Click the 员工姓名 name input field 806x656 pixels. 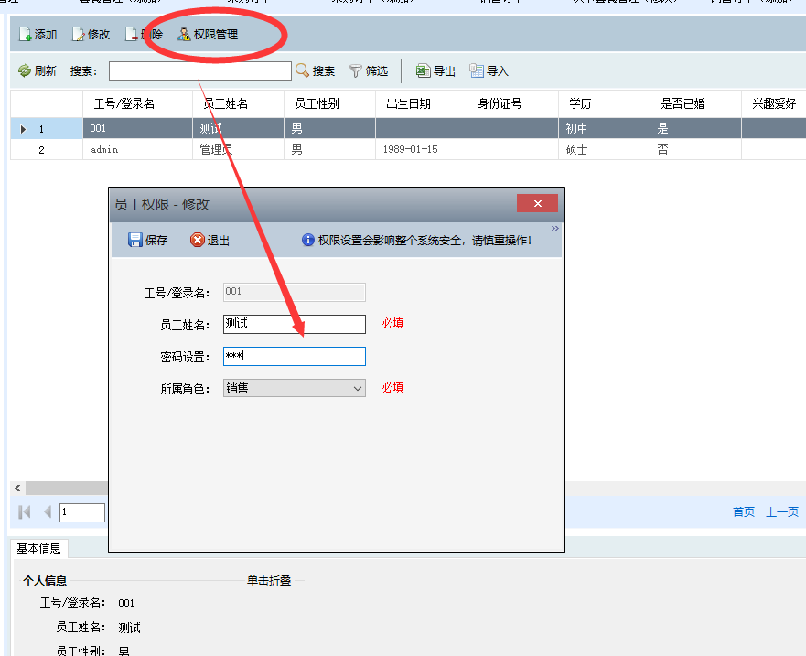click(x=295, y=324)
